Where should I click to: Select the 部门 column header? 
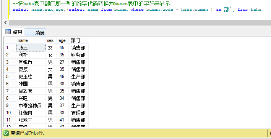79,40
